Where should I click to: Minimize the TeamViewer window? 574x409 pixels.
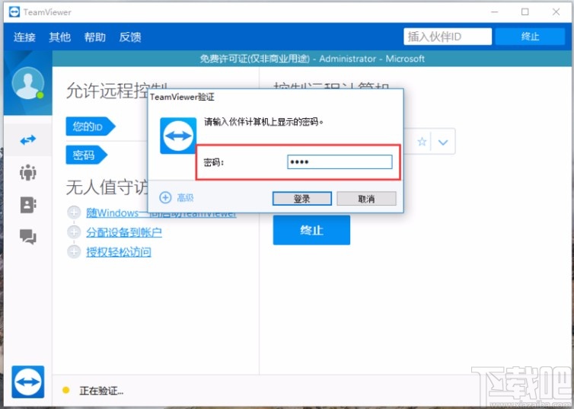pos(494,12)
